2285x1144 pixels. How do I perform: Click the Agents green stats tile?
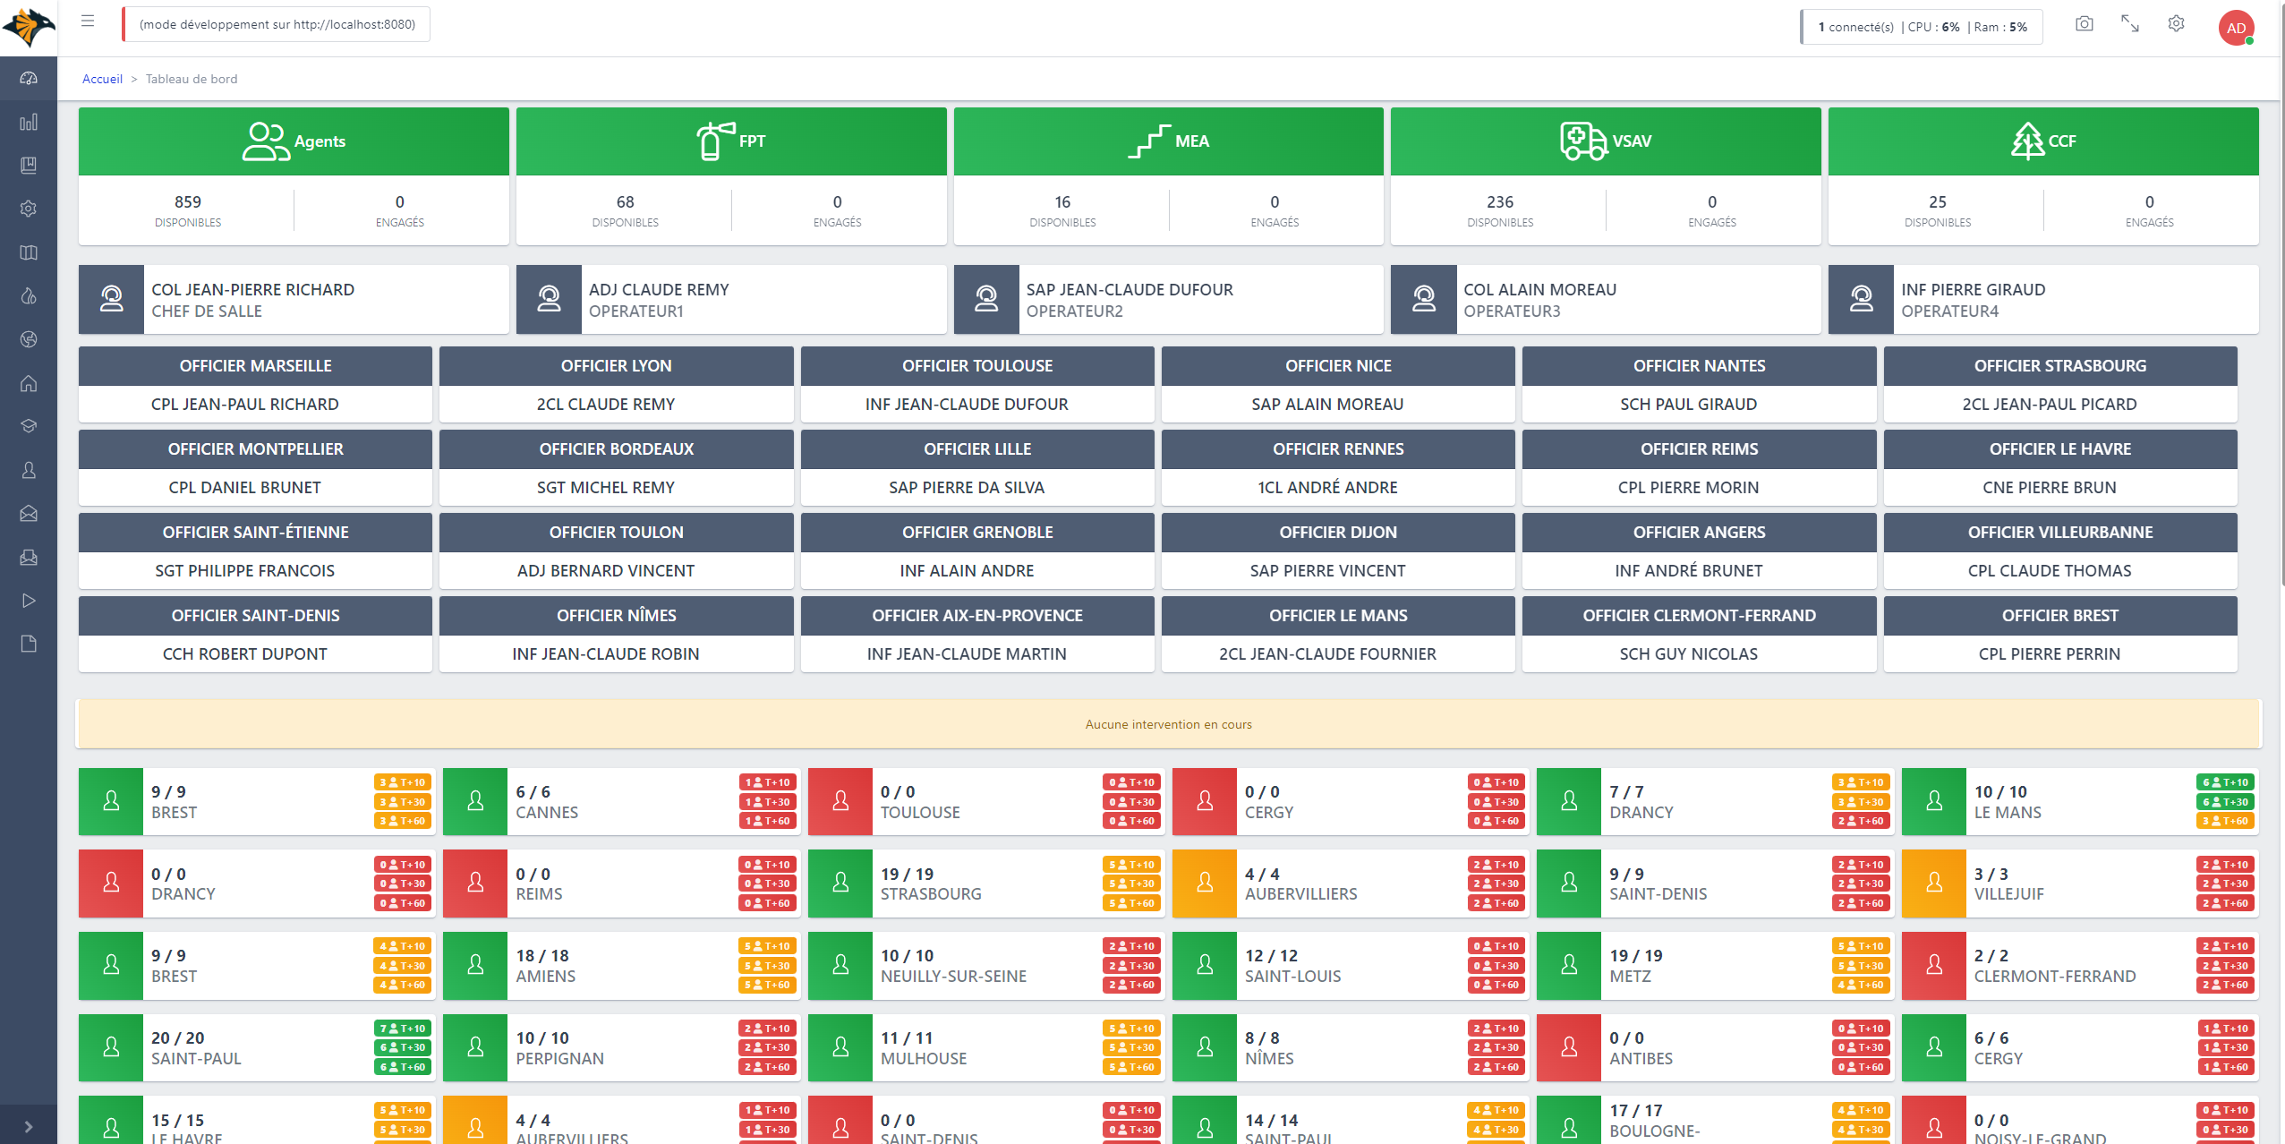pyautogui.click(x=294, y=141)
